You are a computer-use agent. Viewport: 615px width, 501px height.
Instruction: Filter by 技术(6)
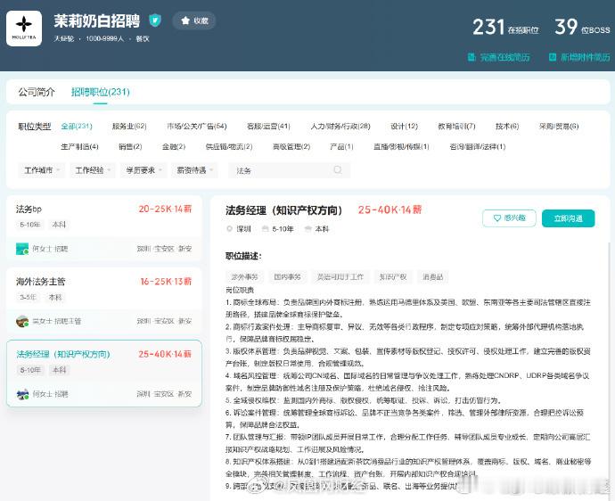point(507,127)
